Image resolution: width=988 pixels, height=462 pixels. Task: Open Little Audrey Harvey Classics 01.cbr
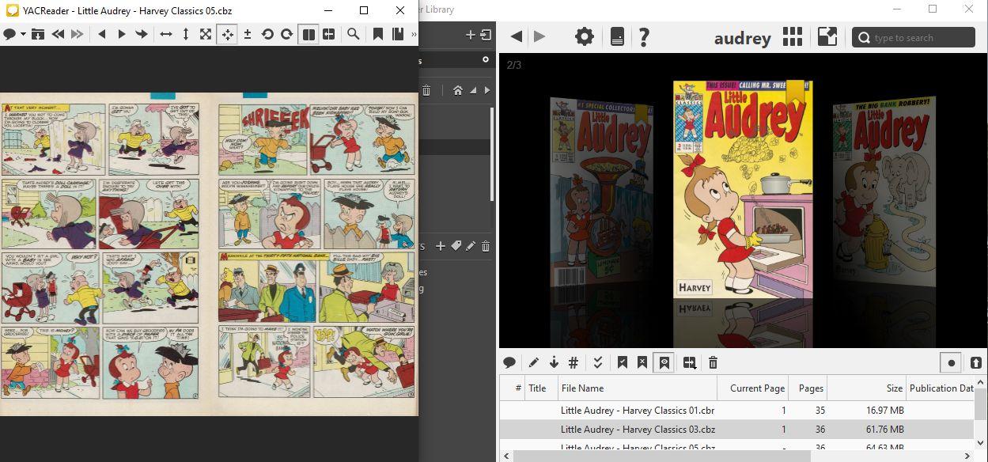(626, 410)
